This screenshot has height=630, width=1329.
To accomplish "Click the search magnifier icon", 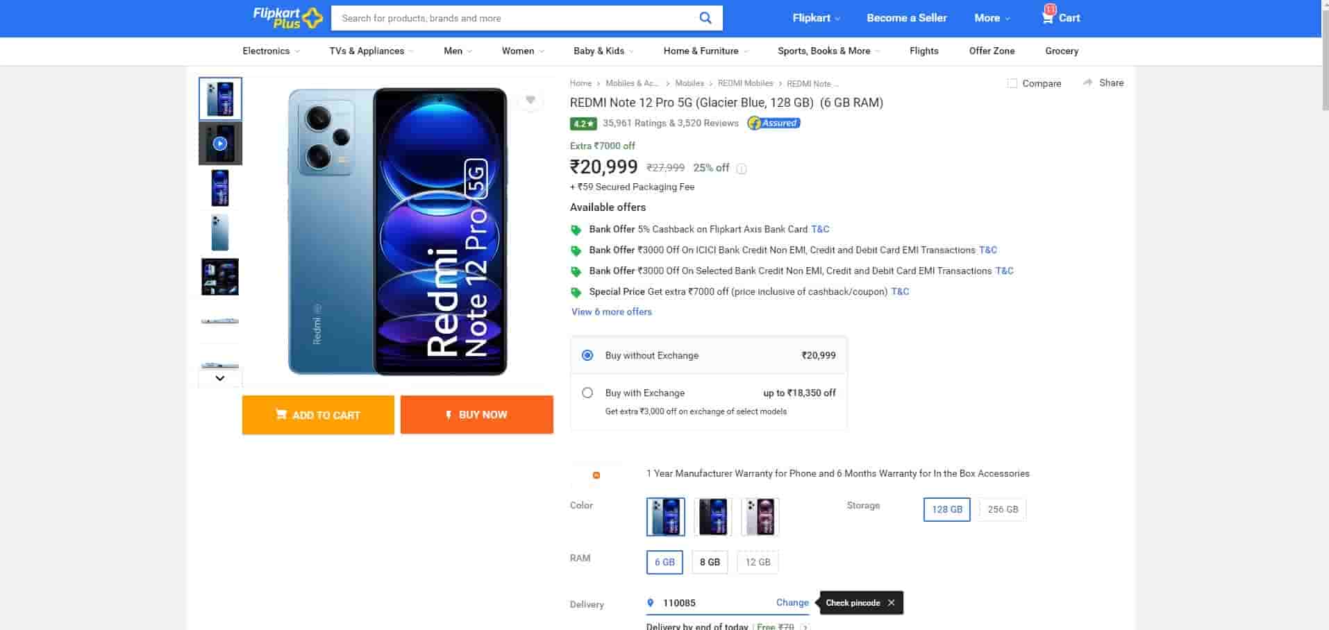I will (x=705, y=18).
